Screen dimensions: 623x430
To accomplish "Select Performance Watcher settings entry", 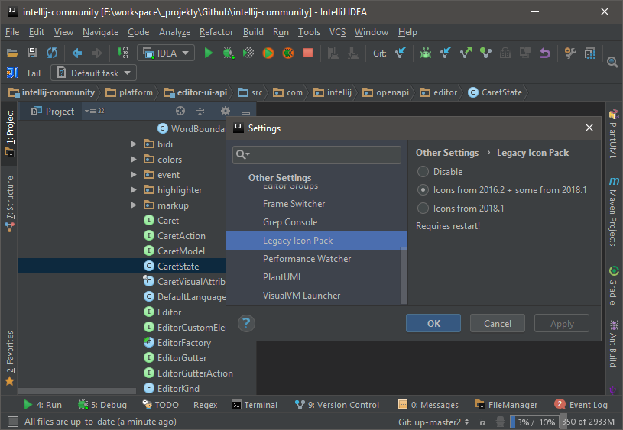I will tap(316, 258).
